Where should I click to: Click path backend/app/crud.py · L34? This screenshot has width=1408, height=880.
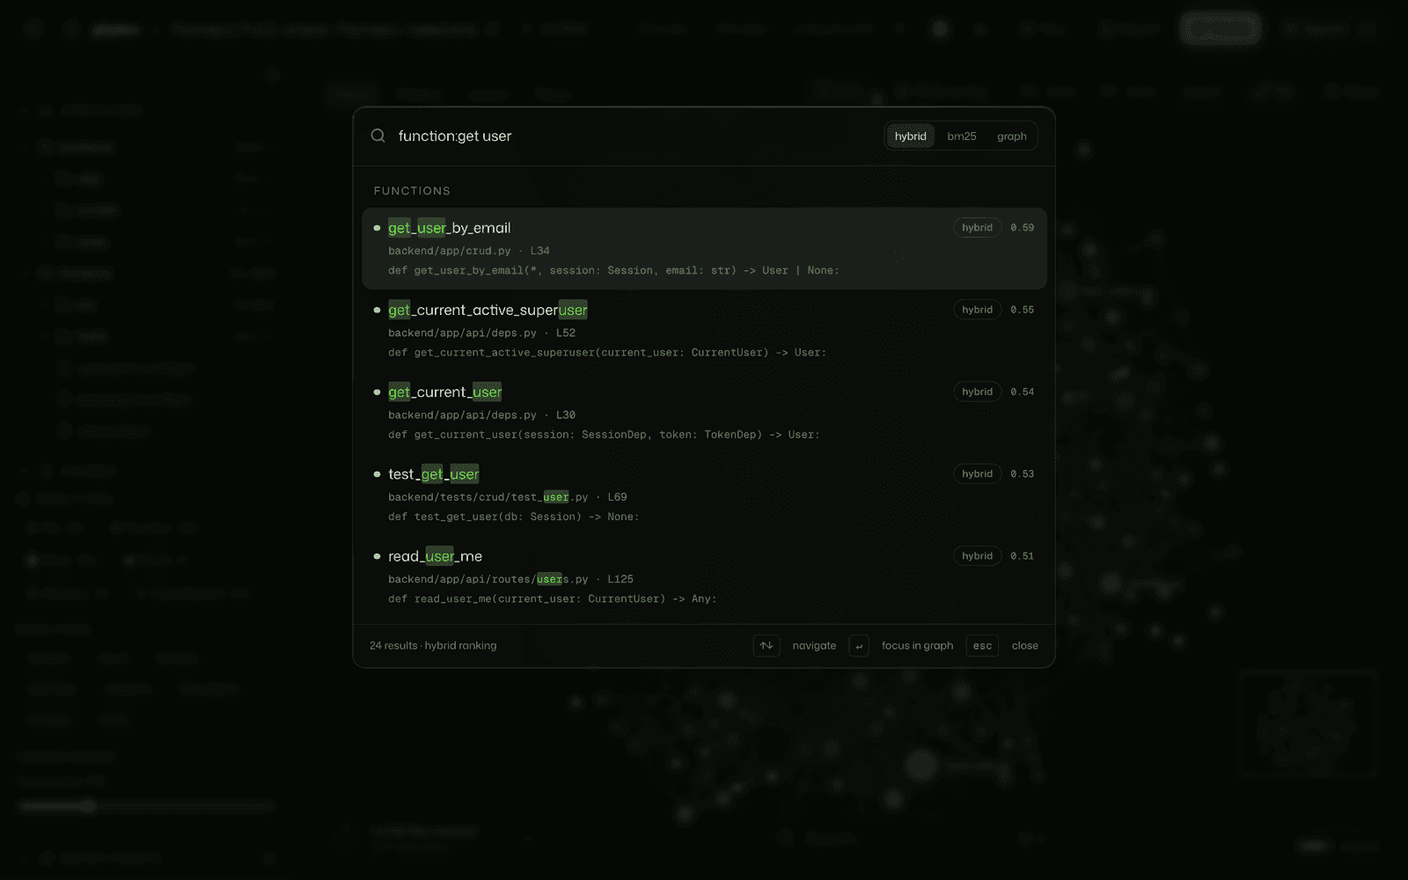click(x=468, y=251)
